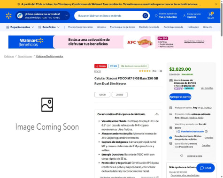
Task: Click Celulares Desbloqueados breadcrumb
Action: pyautogui.click(x=49, y=56)
